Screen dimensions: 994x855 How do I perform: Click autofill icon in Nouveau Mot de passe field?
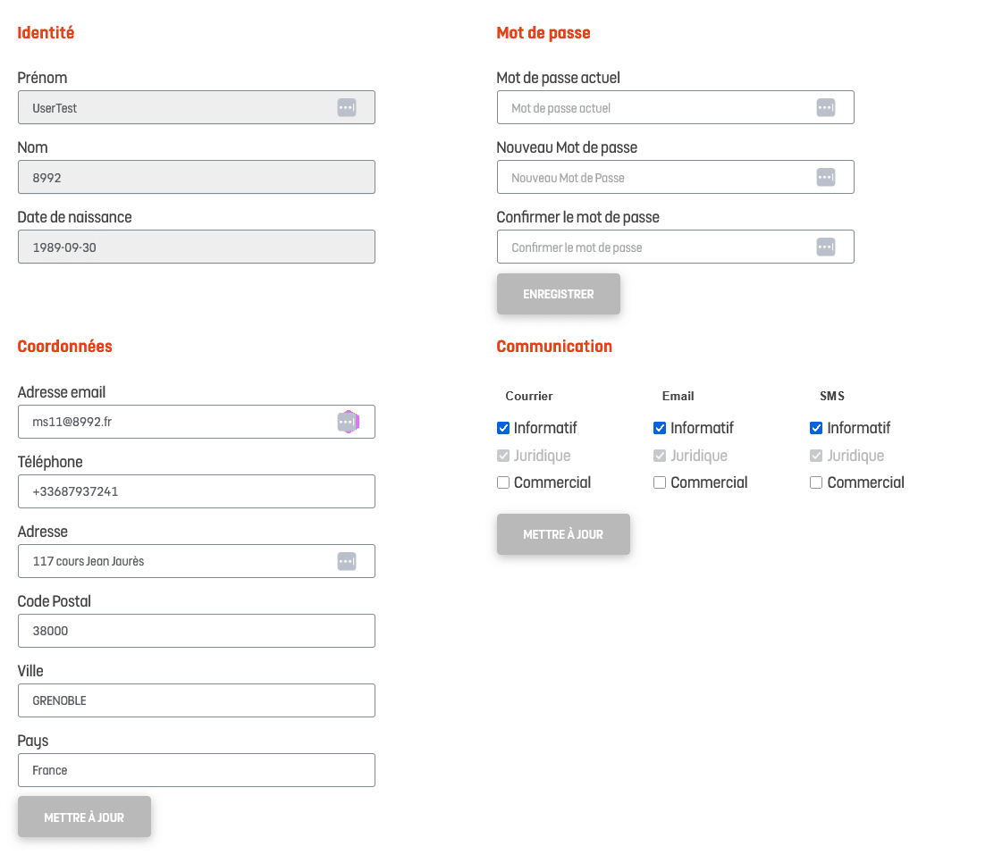click(x=826, y=178)
